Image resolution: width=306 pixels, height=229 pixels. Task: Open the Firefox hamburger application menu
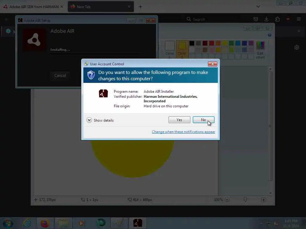click(x=299, y=19)
